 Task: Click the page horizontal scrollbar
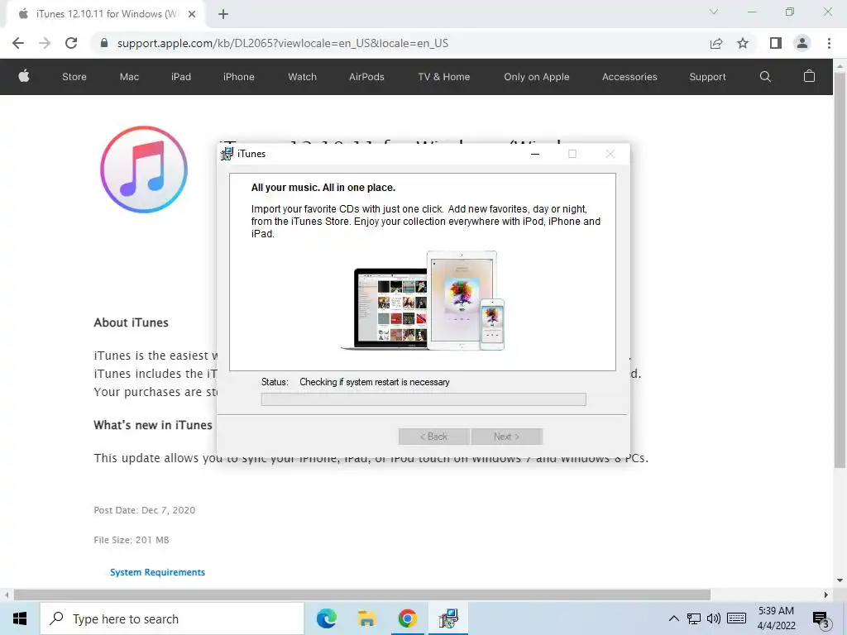(362, 595)
